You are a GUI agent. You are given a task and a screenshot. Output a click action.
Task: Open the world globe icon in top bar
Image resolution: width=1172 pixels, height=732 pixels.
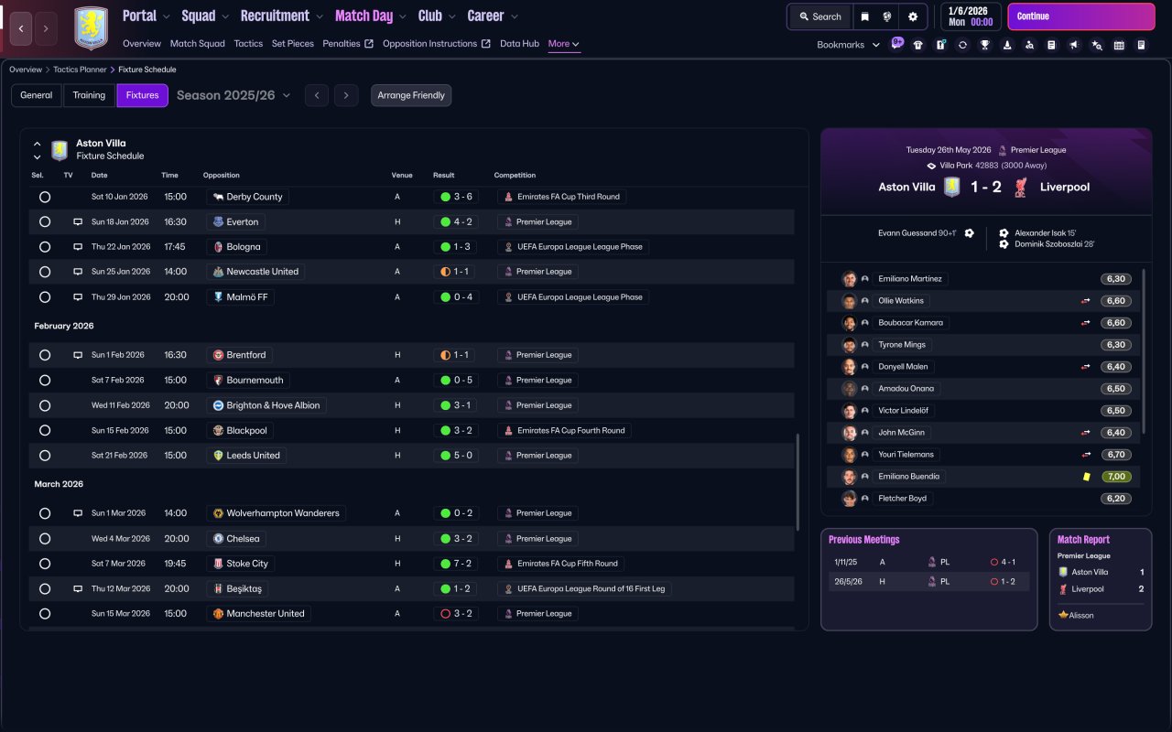tap(888, 16)
